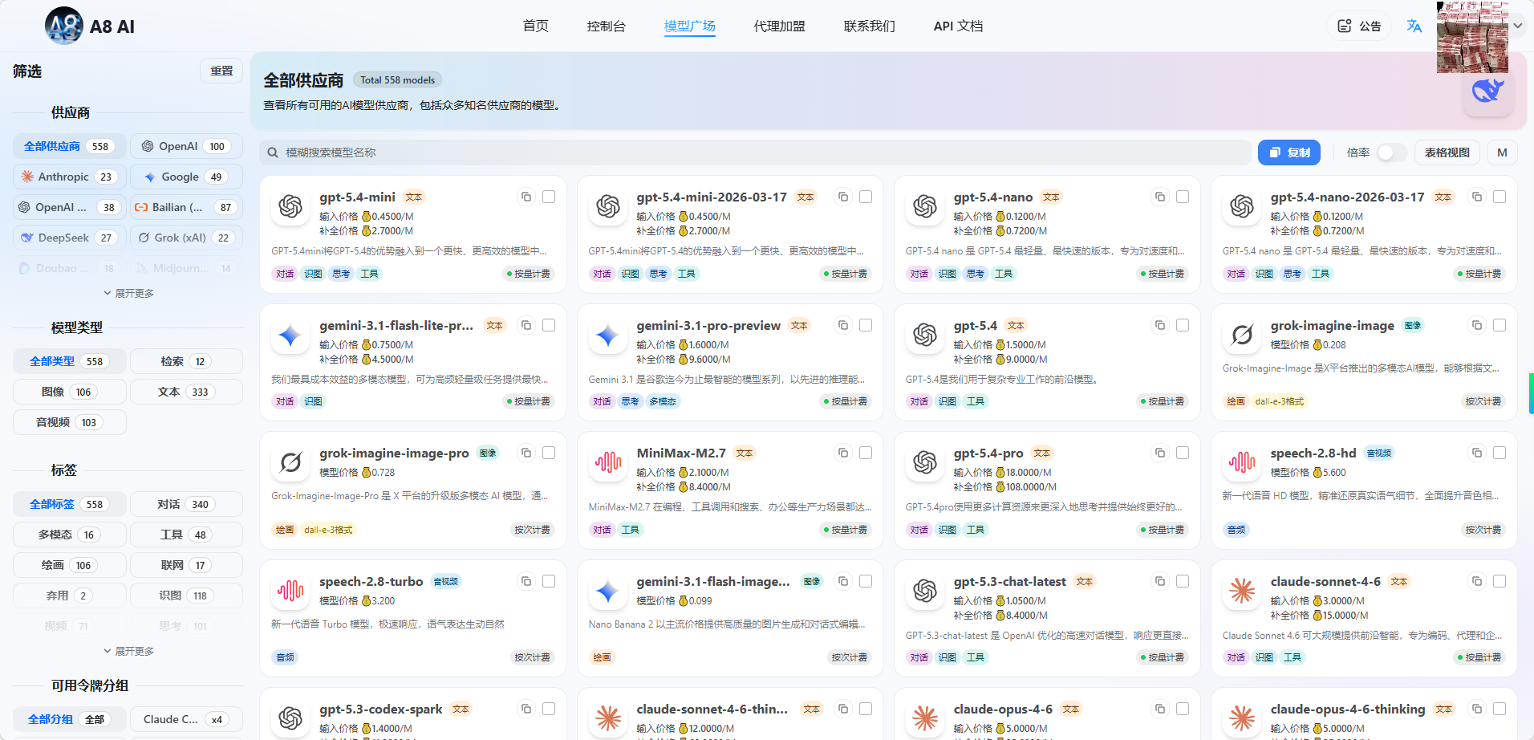Open the announcements bell icon

[x=1345, y=26]
